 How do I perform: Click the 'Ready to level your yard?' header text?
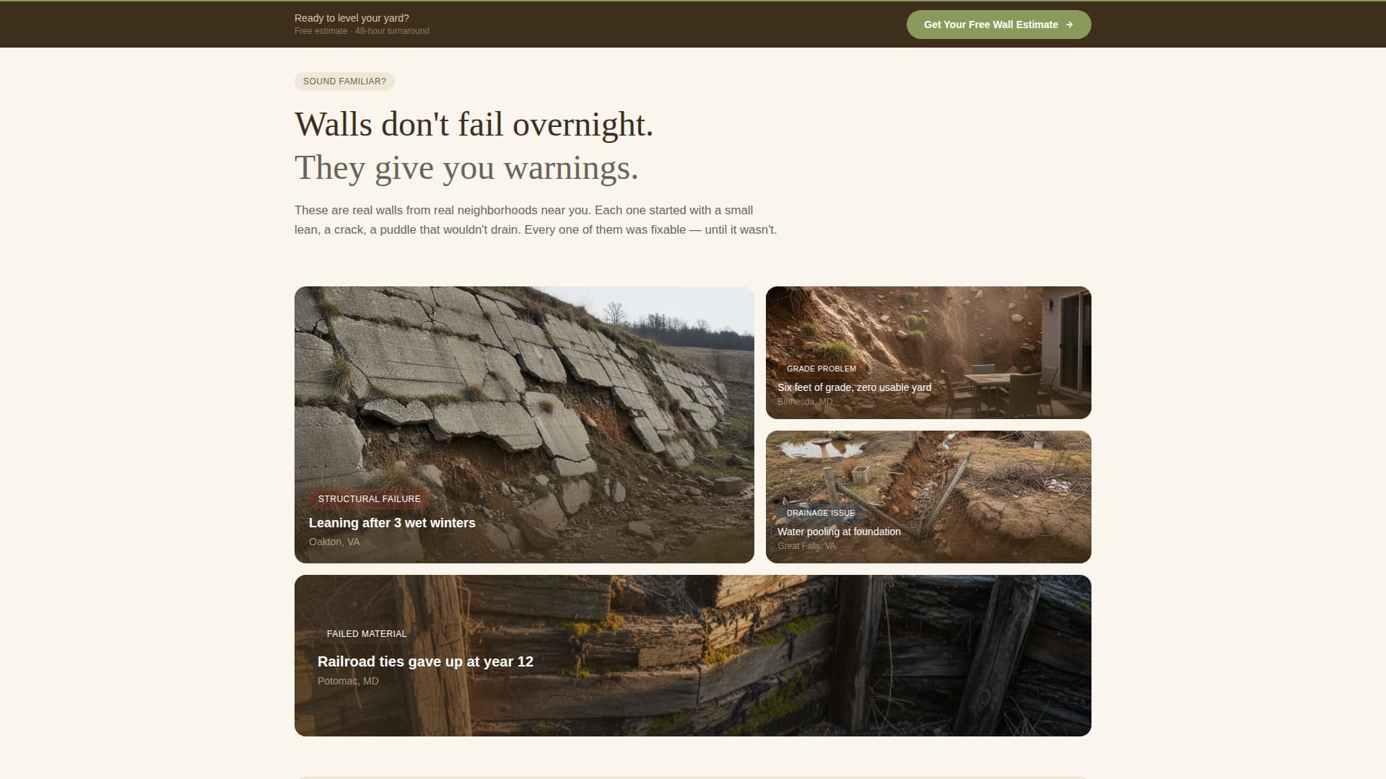click(352, 17)
